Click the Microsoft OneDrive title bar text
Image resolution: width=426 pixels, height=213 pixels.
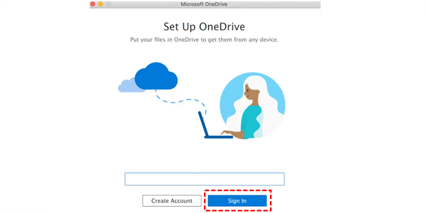pyautogui.click(x=204, y=4)
